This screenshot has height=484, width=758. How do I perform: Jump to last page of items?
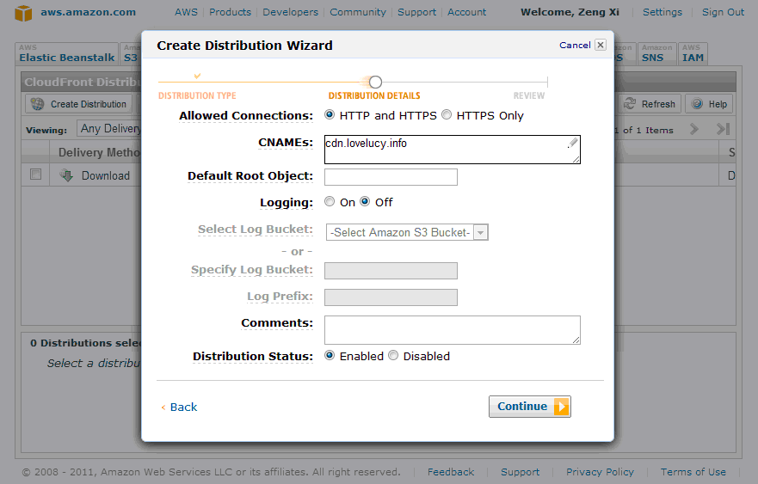tap(724, 129)
